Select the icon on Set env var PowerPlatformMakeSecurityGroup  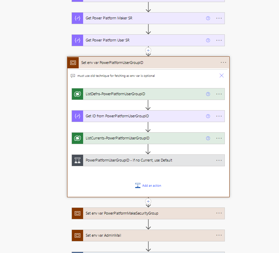(x=77, y=213)
